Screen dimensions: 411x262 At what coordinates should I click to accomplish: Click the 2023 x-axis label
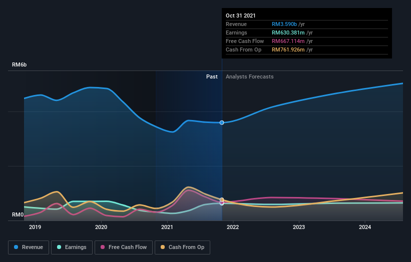click(299, 227)
